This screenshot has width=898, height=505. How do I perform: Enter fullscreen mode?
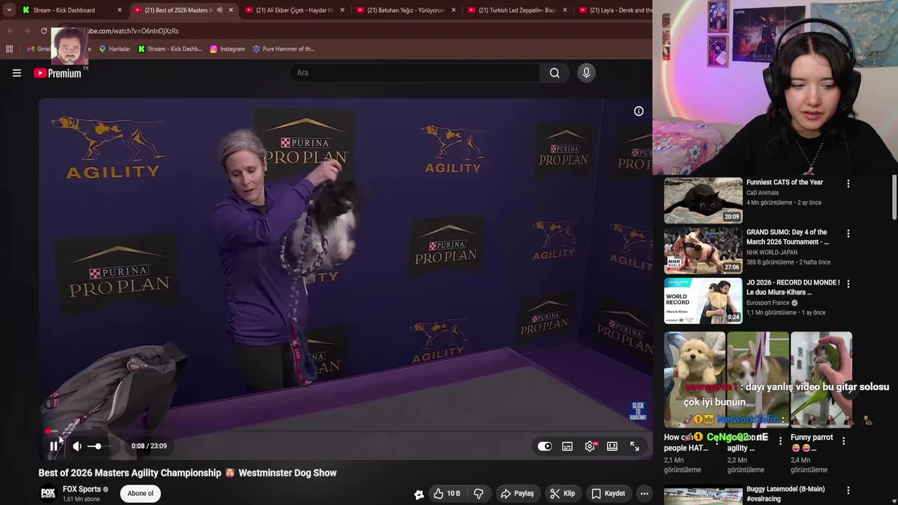(635, 446)
